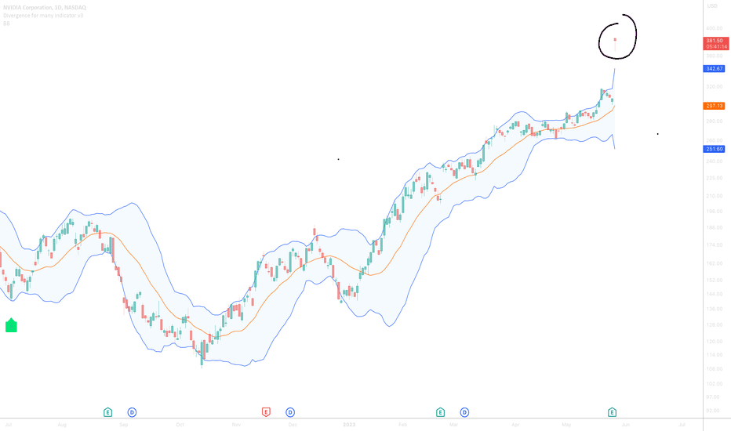731x431 pixels.
Task: Click the 174.00 price axis label
Action: 714,244
